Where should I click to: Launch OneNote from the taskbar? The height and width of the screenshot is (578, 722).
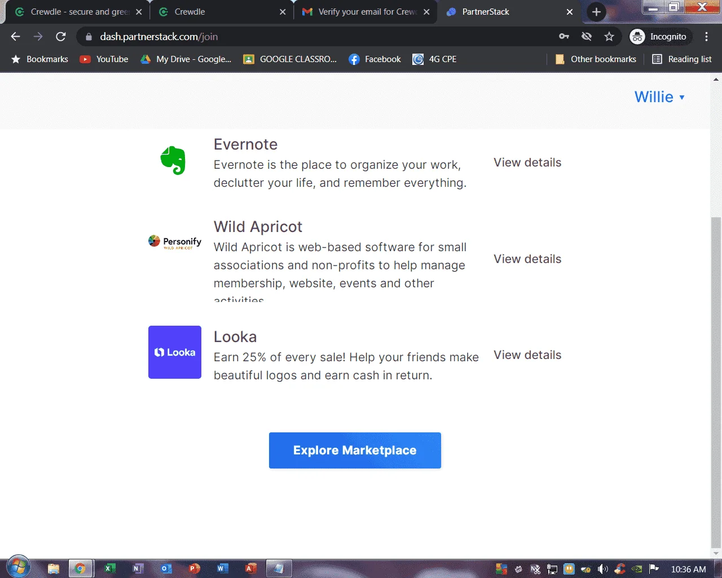pos(138,568)
